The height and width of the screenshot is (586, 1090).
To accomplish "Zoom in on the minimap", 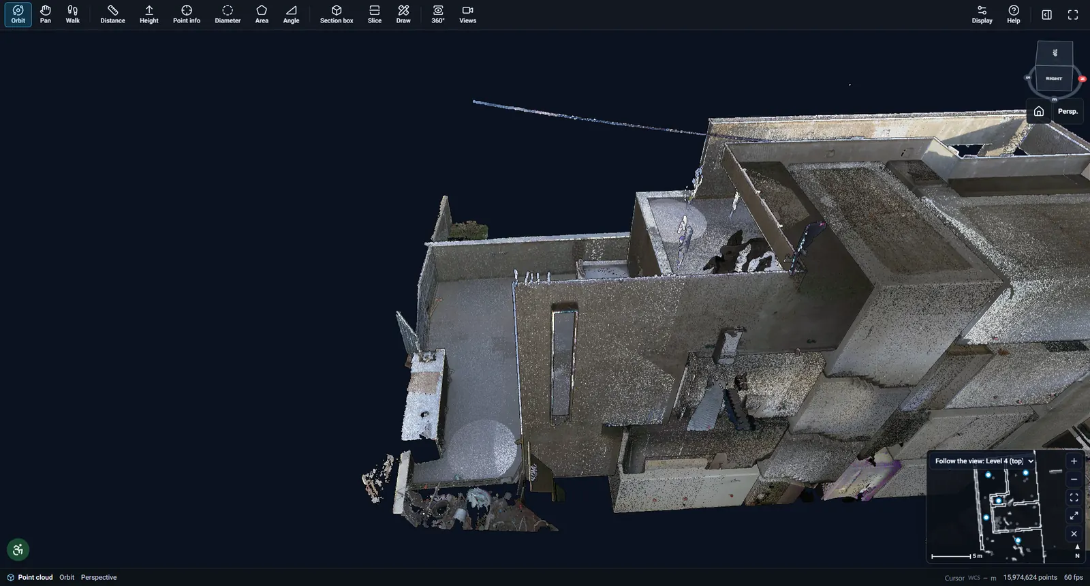I will (1074, 461).
